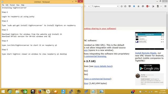Go to Firefox home page icon
Screen dimensions: 168x94
click(x=138, y=6)
